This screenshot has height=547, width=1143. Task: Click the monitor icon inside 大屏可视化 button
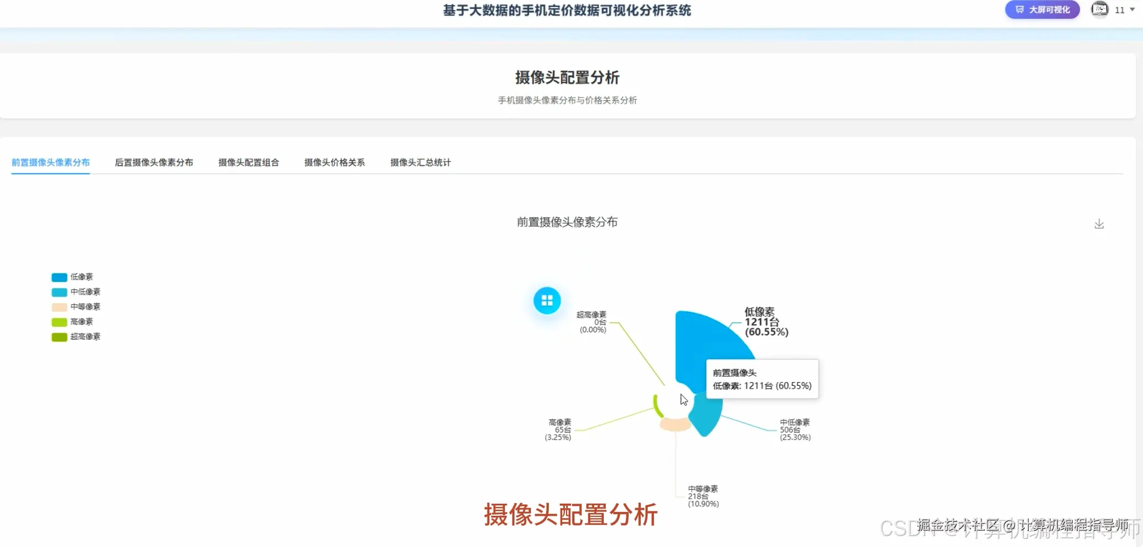coord(1019,9)
